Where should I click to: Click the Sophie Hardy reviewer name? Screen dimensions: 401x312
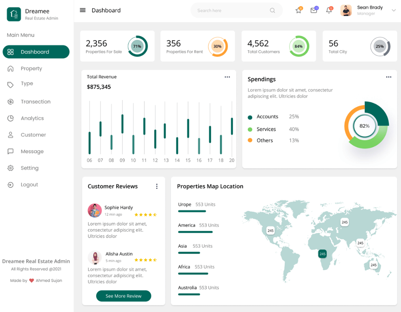119,208
